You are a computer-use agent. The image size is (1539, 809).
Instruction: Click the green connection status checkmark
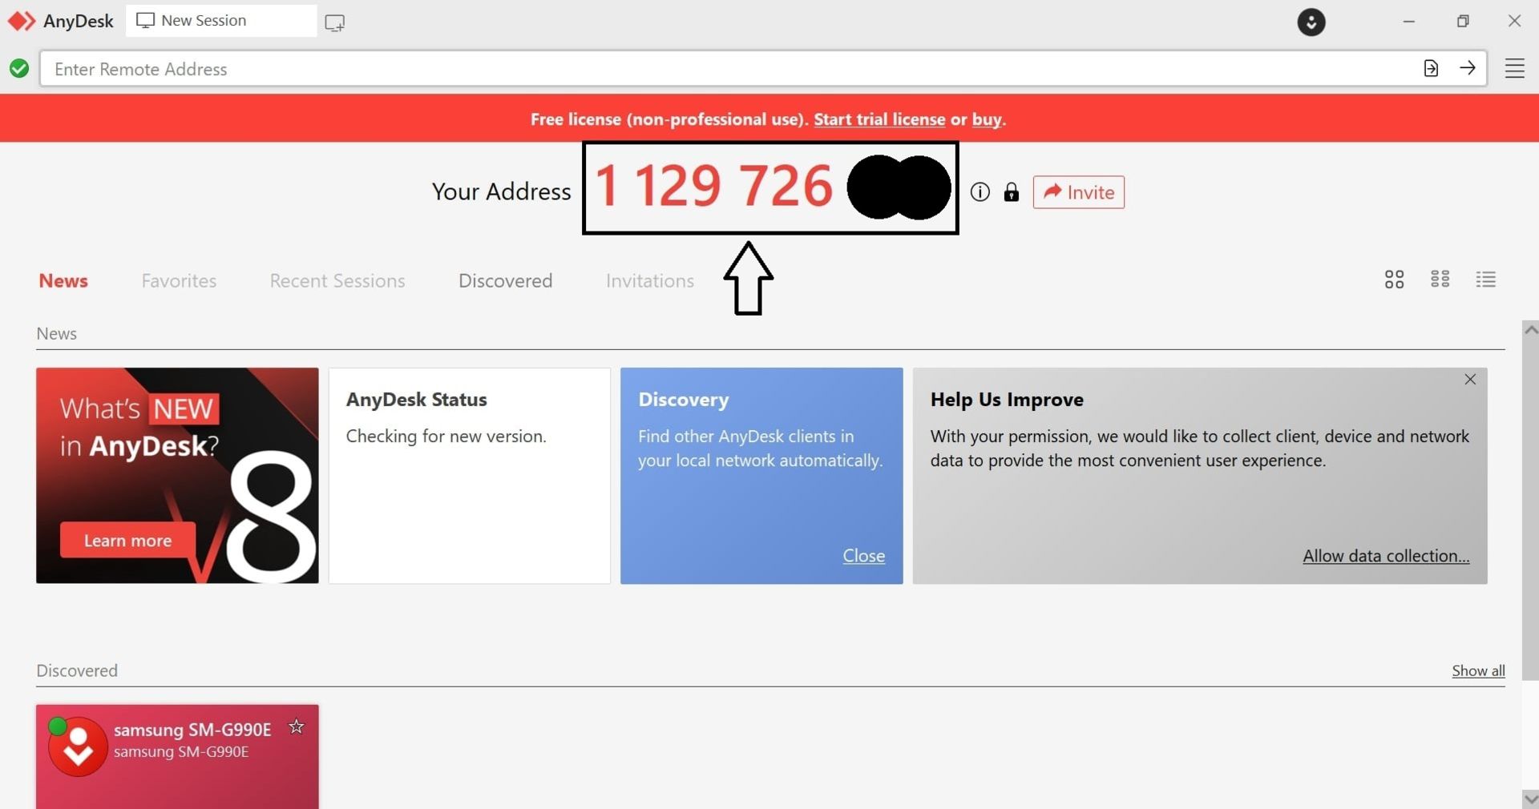[19, 69]
